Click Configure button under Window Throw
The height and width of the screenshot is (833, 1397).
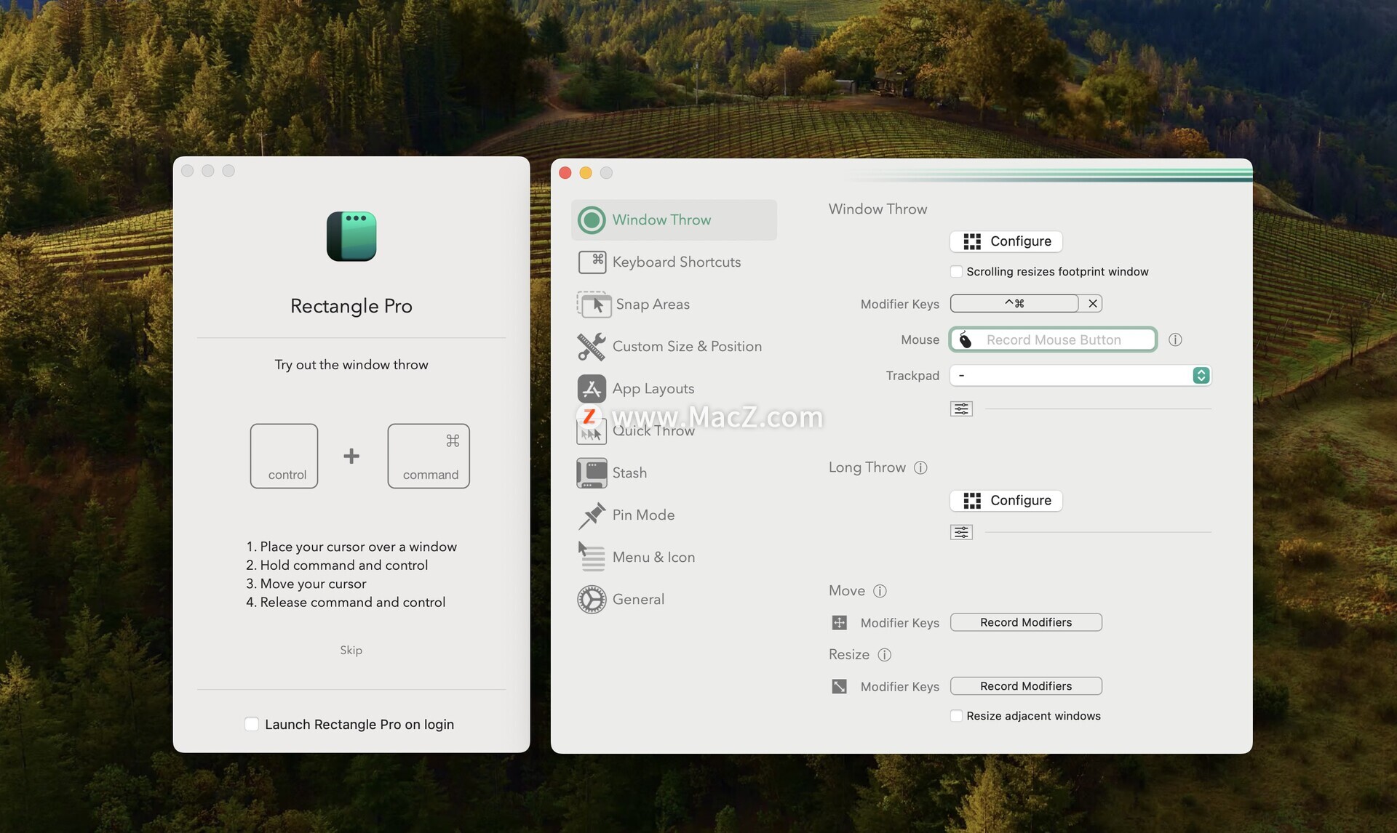coord(1006,241)
